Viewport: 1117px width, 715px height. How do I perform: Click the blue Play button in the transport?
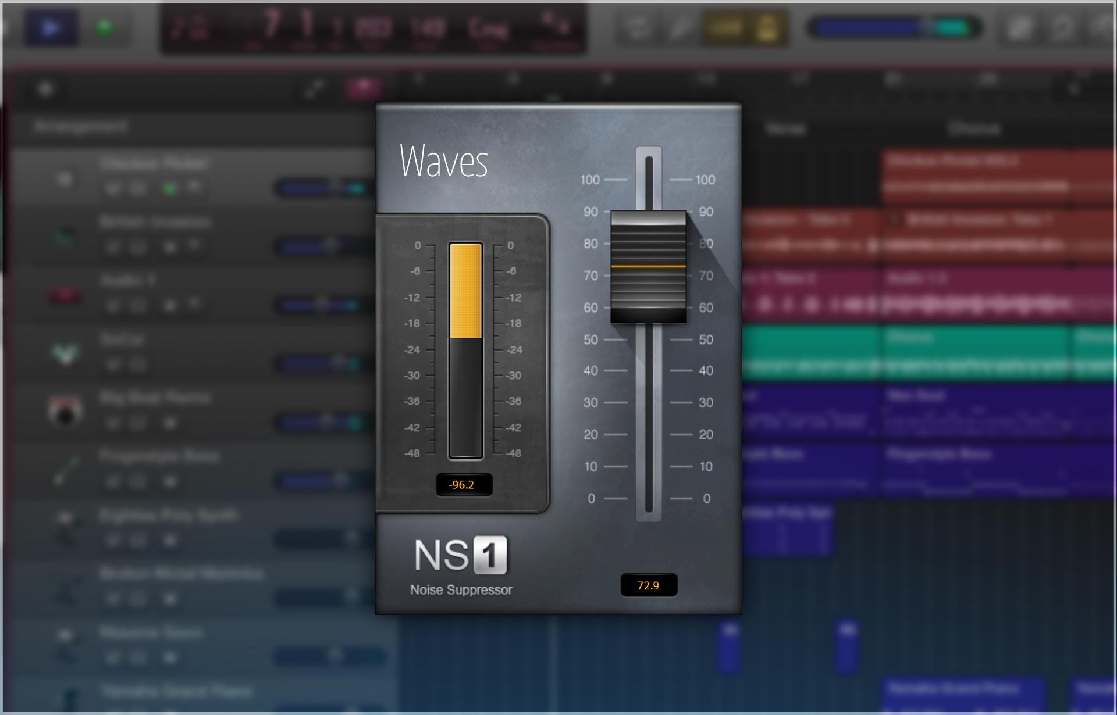tap(51, 28)
